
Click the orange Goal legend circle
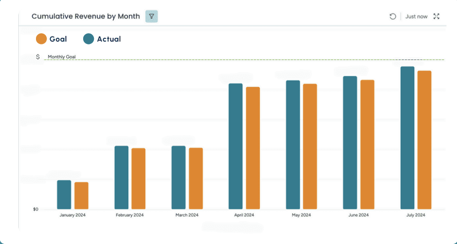(42, 39)
